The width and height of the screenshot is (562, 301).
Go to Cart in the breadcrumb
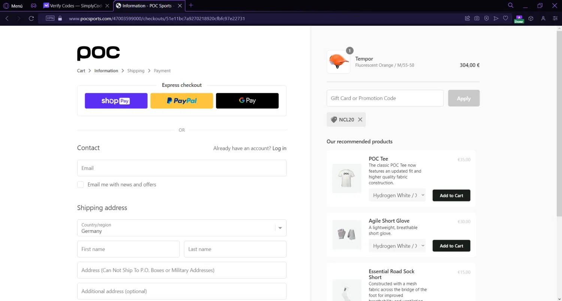[81, 71]
